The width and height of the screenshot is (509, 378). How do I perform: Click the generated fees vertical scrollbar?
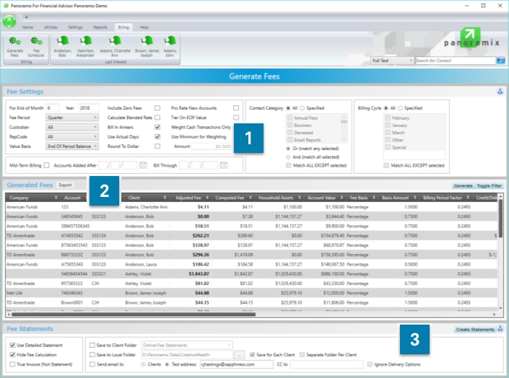coord(500,218)
